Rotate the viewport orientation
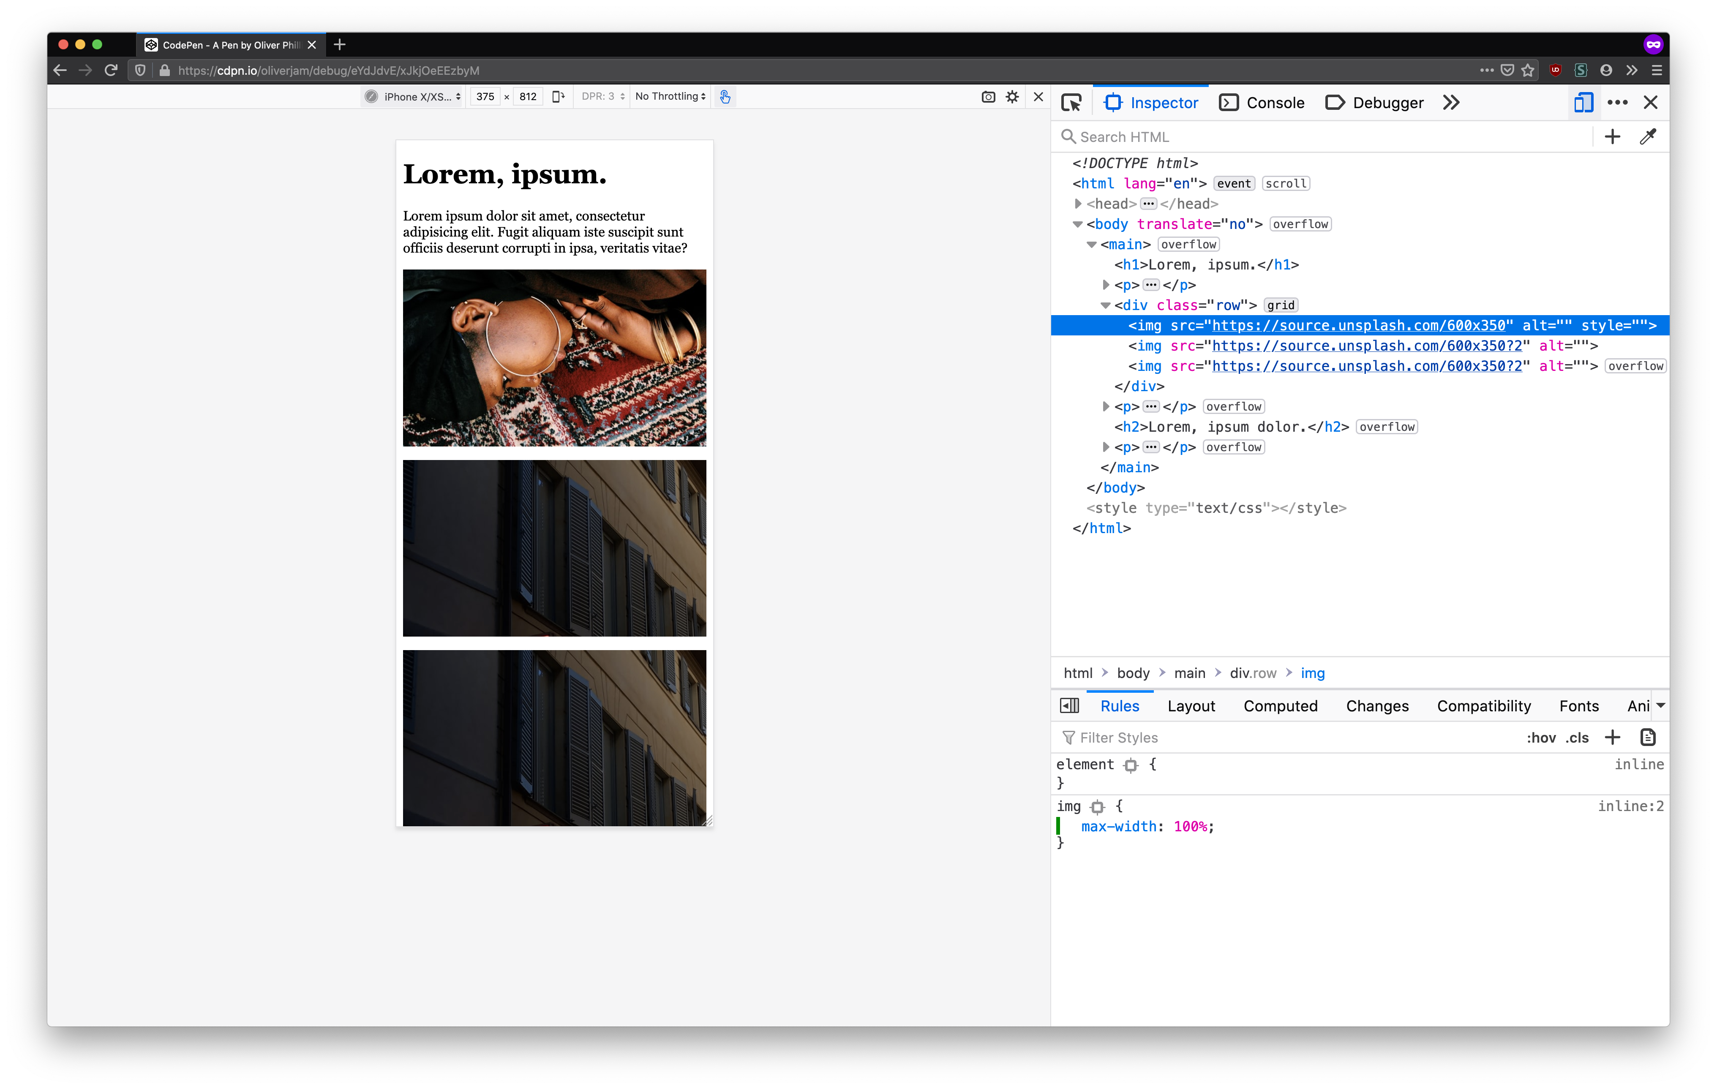The image size is (1717, 1089). 558,97
